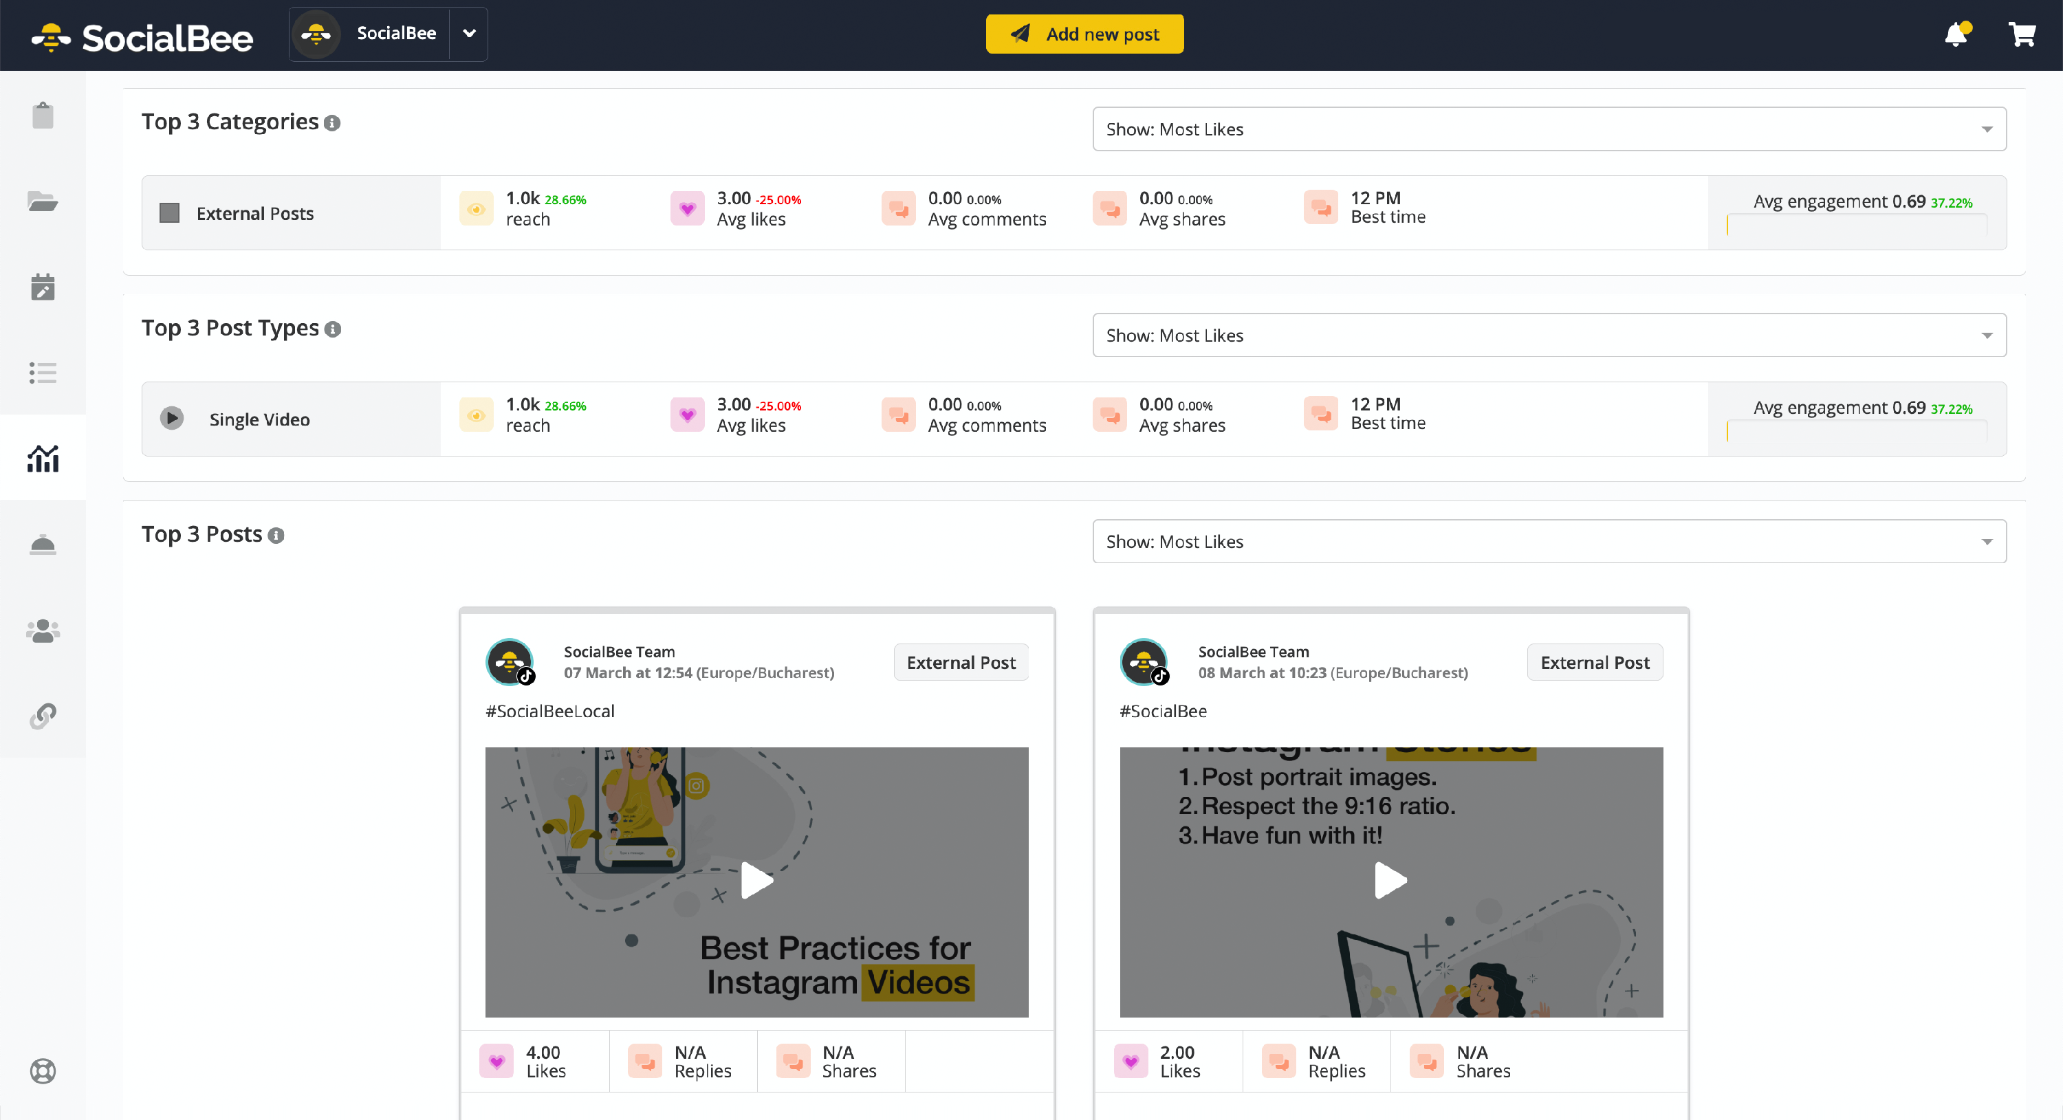Click reach eye icon in External Posts row

[x=476, y=209]
